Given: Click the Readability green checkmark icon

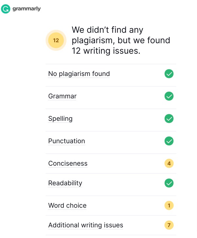Looking at the screenshot, I should coord(169,183).
